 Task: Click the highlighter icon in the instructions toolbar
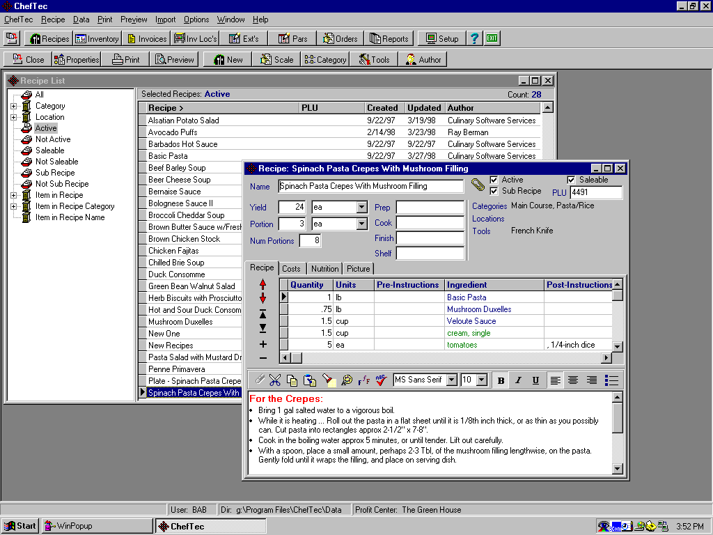tap(329, 380)
